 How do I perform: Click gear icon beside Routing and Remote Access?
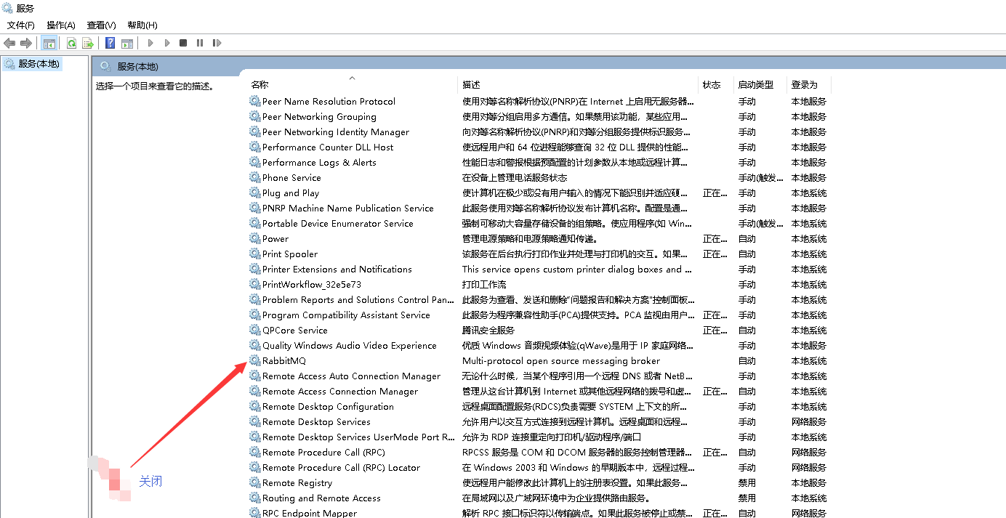(x=254, y=498)
